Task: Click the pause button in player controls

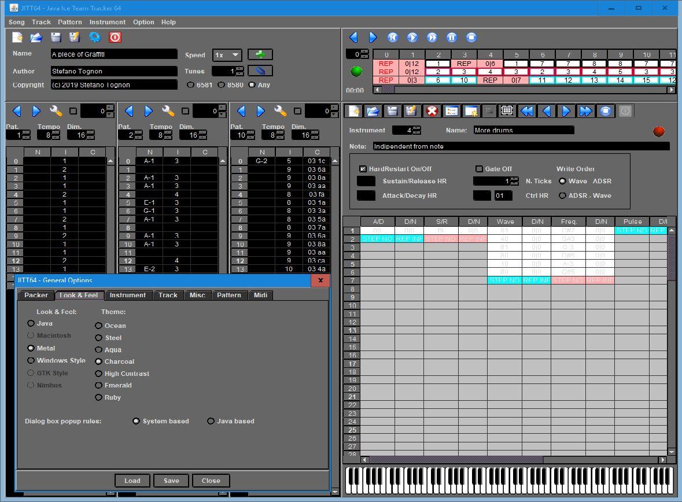Action: pos(452,38)
